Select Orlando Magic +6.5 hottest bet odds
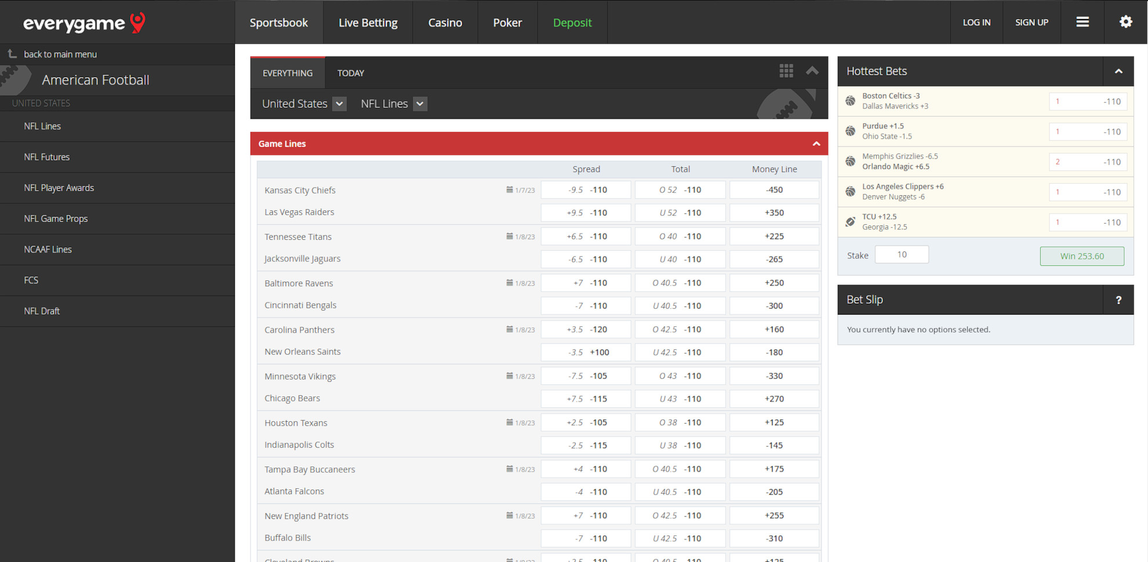1148x562 pixels. pyautogui.click(x=1088, y=162)
